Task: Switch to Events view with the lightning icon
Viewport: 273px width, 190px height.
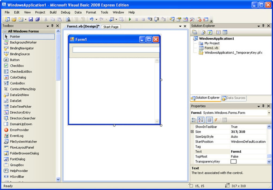Action: coord(216,120)
